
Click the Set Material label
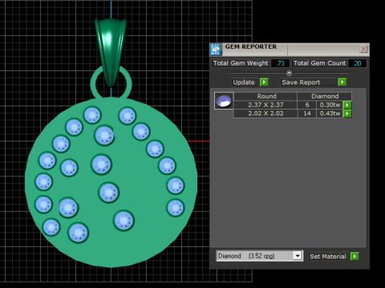click(x=328, y=256)
